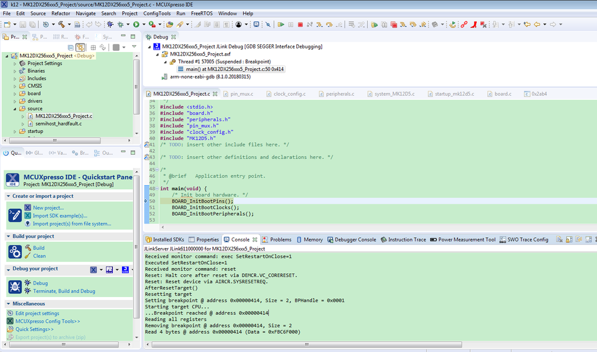Viewport: 597px width, 352px height.
Task: Switch to the pin_mux.c editor tab
Action: tap(238, 94)
